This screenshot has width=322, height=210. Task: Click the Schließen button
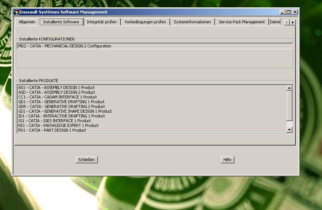pos(87,160)
